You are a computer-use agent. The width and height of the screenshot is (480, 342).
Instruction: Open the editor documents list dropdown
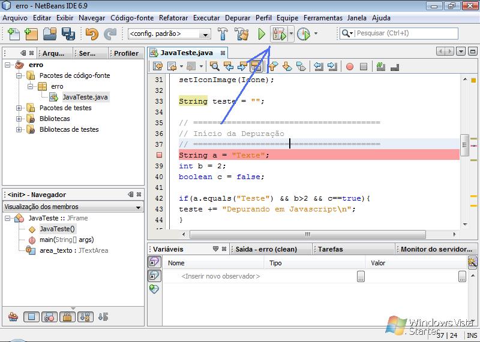click(461, 52)
